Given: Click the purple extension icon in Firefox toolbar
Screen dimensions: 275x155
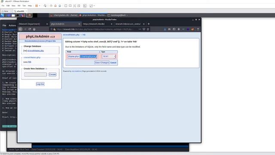Looking at the screenshot, I should coord(188,29).
